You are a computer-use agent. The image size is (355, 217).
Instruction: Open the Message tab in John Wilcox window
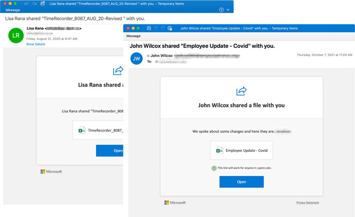click(134, 36)
